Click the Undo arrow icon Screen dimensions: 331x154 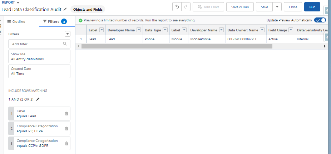point(177,7)
